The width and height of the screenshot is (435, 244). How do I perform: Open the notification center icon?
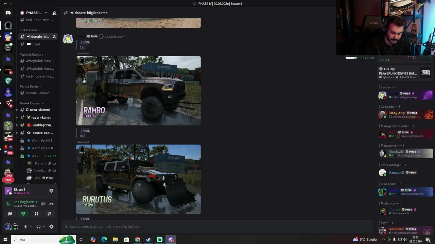pos(428,240)
